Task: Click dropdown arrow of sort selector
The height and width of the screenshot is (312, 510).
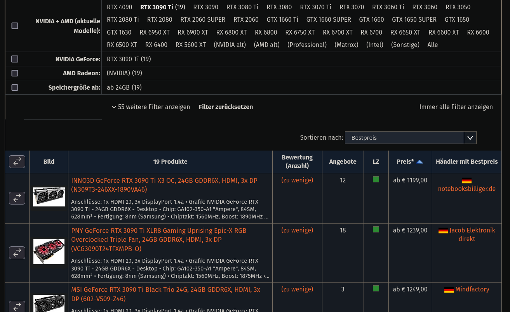Action: (470, 138)
